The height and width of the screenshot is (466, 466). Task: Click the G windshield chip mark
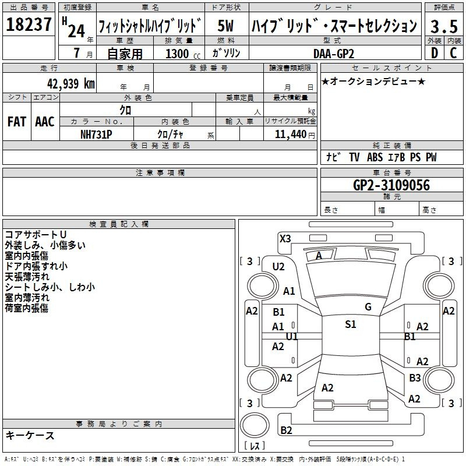pyautogui.click(x=368, y=307)
